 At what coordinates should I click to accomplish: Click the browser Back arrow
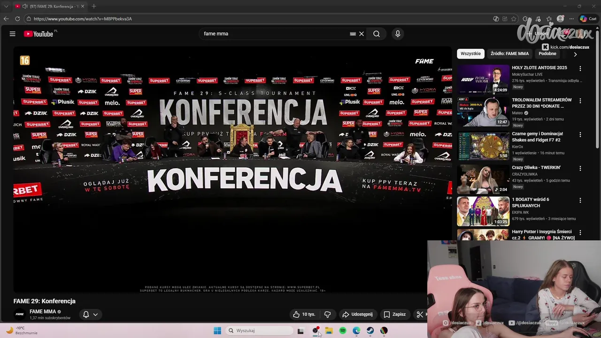click(6, 19)
